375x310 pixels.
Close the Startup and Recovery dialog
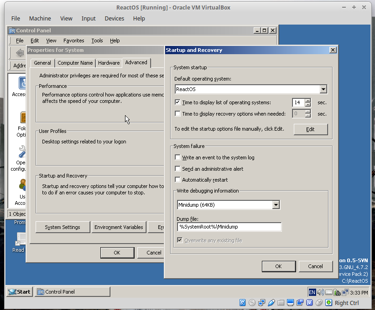click(333, 50)
